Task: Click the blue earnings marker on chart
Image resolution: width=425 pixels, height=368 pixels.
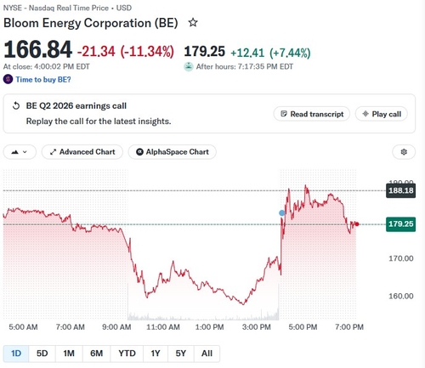Action: pos(281,213)
